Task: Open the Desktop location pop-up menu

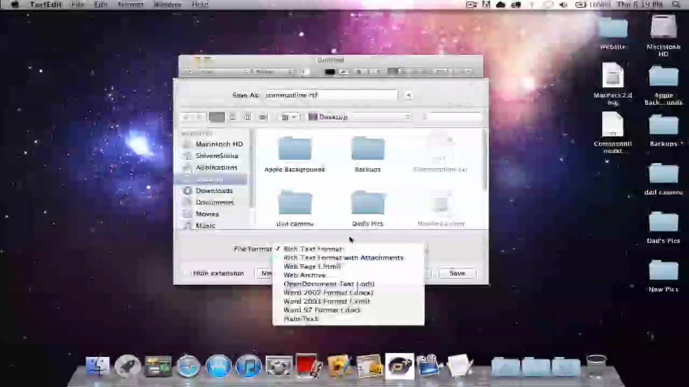Action: tap(360, 117)
